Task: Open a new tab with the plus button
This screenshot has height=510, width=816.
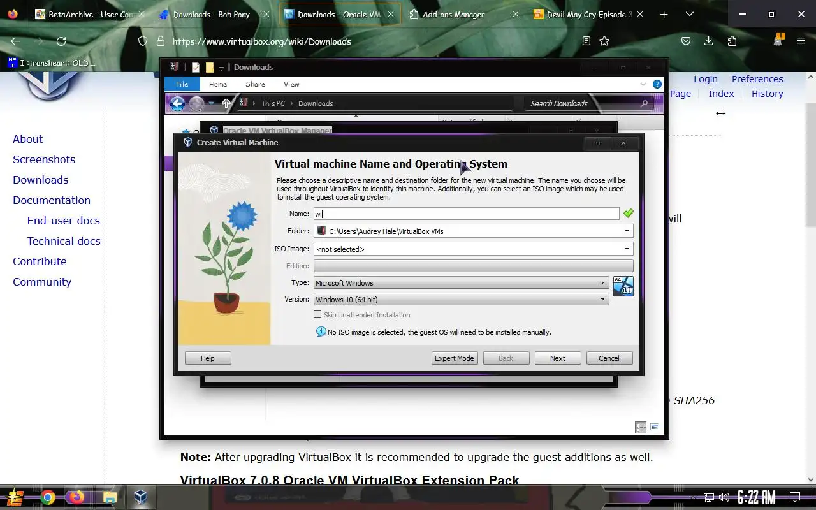Action: click(664, 14)
